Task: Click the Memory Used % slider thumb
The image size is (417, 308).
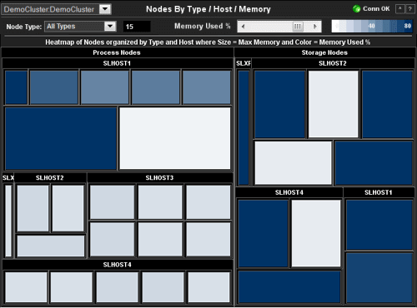Action: click(298, 27)
